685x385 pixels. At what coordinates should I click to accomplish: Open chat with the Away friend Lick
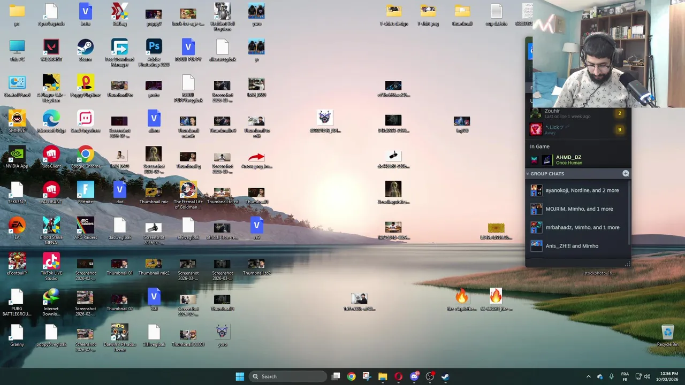tap(577, 129)
